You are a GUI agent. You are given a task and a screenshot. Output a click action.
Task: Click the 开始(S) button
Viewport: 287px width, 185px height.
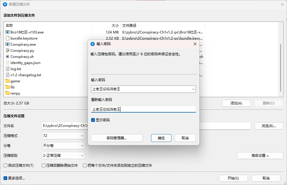233,178
